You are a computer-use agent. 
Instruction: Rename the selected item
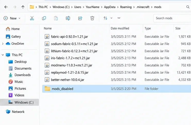(68, 18)
